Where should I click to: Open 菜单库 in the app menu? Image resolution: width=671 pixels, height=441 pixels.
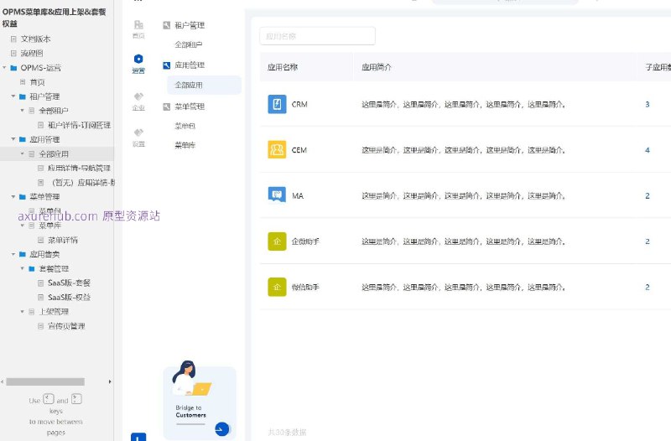click(x=185, y=145)
